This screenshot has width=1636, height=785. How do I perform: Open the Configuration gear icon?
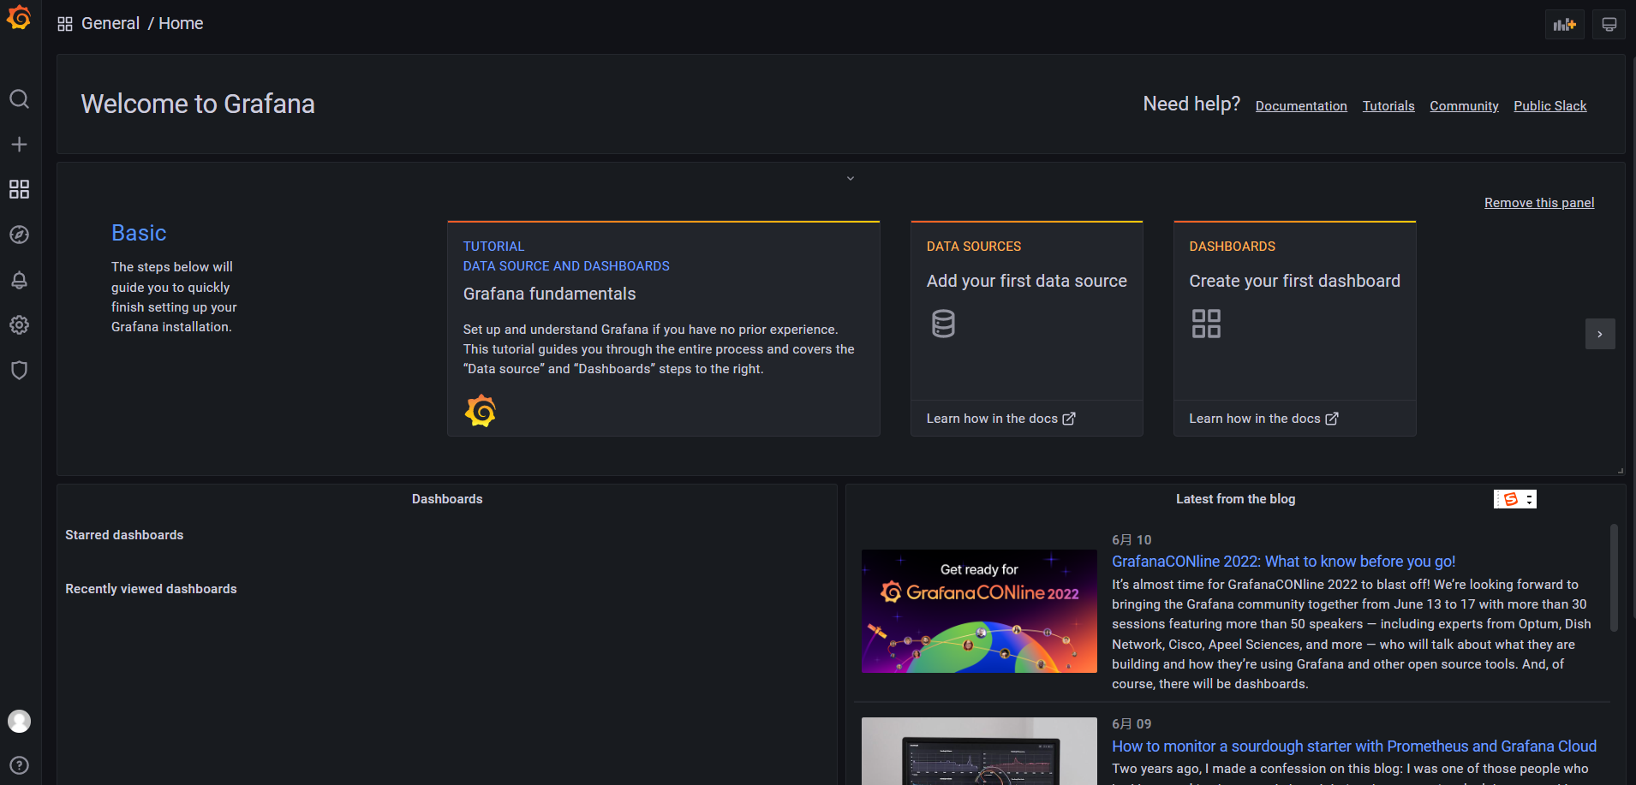19,325
